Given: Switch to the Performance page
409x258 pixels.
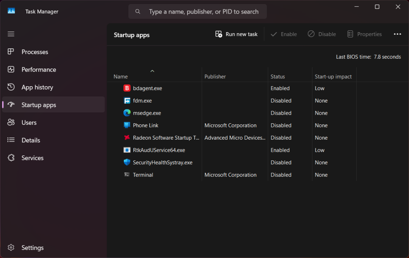Looking at the screenshot, I should pyautogui.click(x=39, y=70).
